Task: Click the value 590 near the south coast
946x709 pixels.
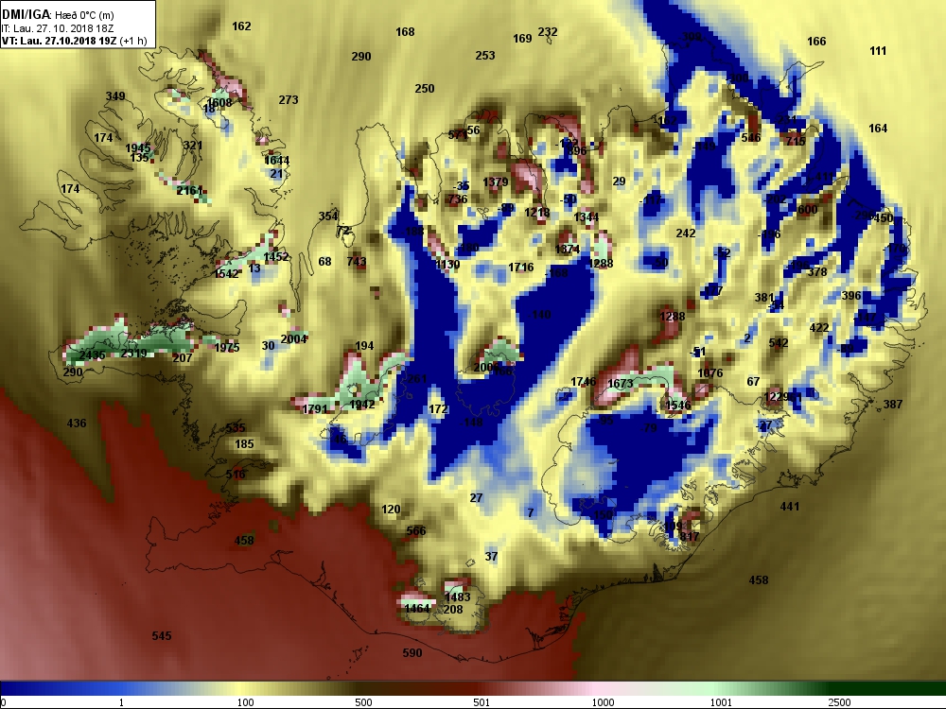Action: tap(412, 652)
